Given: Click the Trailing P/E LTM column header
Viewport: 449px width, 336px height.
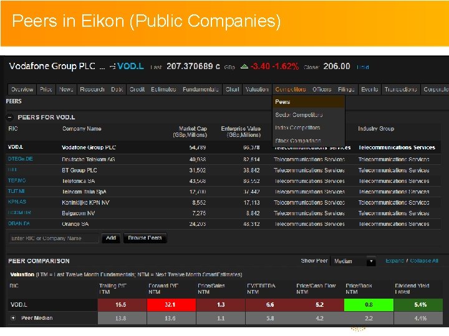Looking at the screenshot, I should click(113, 289).
